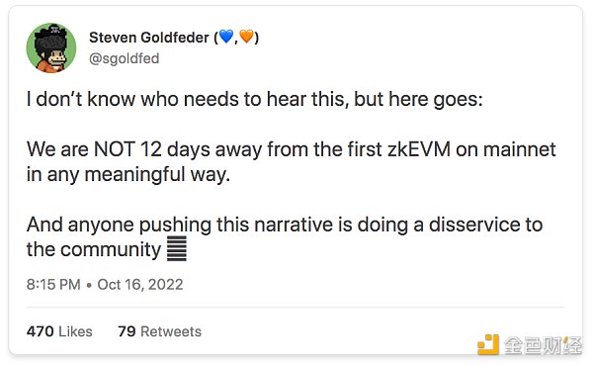Click the 金色财经 watermark text
The image size is (593, 366).
pyautogui.click(x=543, y=345)
